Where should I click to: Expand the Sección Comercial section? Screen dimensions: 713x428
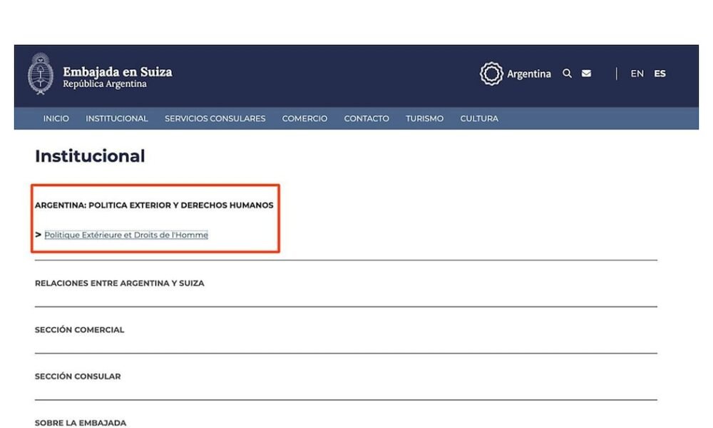click(x=80, y=330)
